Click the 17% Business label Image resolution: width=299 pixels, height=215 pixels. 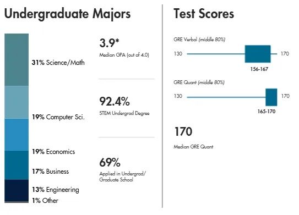(x=50, y=172)
